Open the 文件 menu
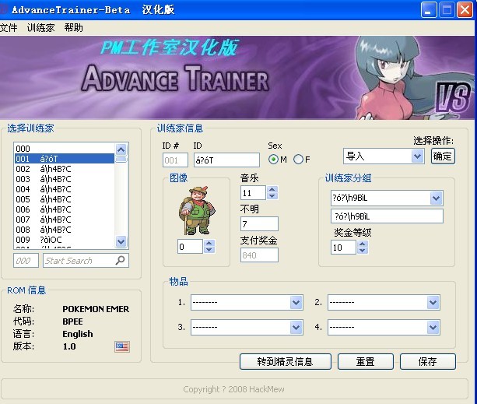This screenshot has width=477, height=404. pos(9,28)
